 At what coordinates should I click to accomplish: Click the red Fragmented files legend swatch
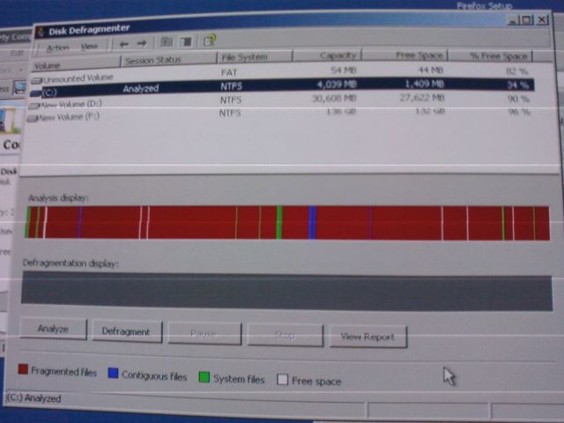click(x=23, y=370)
